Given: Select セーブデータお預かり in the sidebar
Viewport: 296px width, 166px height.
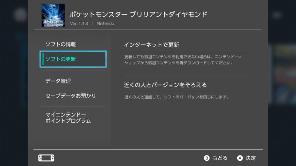Looking at the screenshot, I should (x=71, y=96).
